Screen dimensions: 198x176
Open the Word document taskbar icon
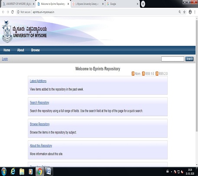coord(49,172)
